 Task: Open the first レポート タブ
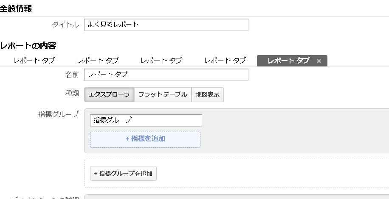click(34, 61)
